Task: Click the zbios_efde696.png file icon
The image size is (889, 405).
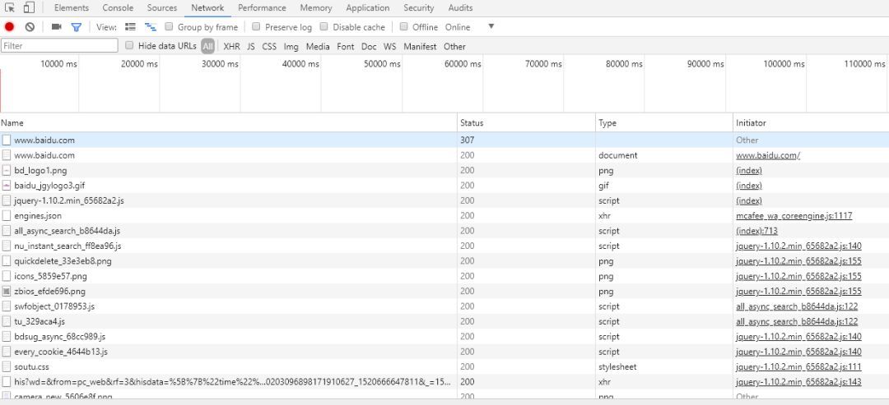Action: (7, 292)
